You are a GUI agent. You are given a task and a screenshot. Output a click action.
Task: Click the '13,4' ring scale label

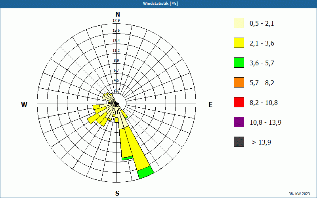click(116, 41)
